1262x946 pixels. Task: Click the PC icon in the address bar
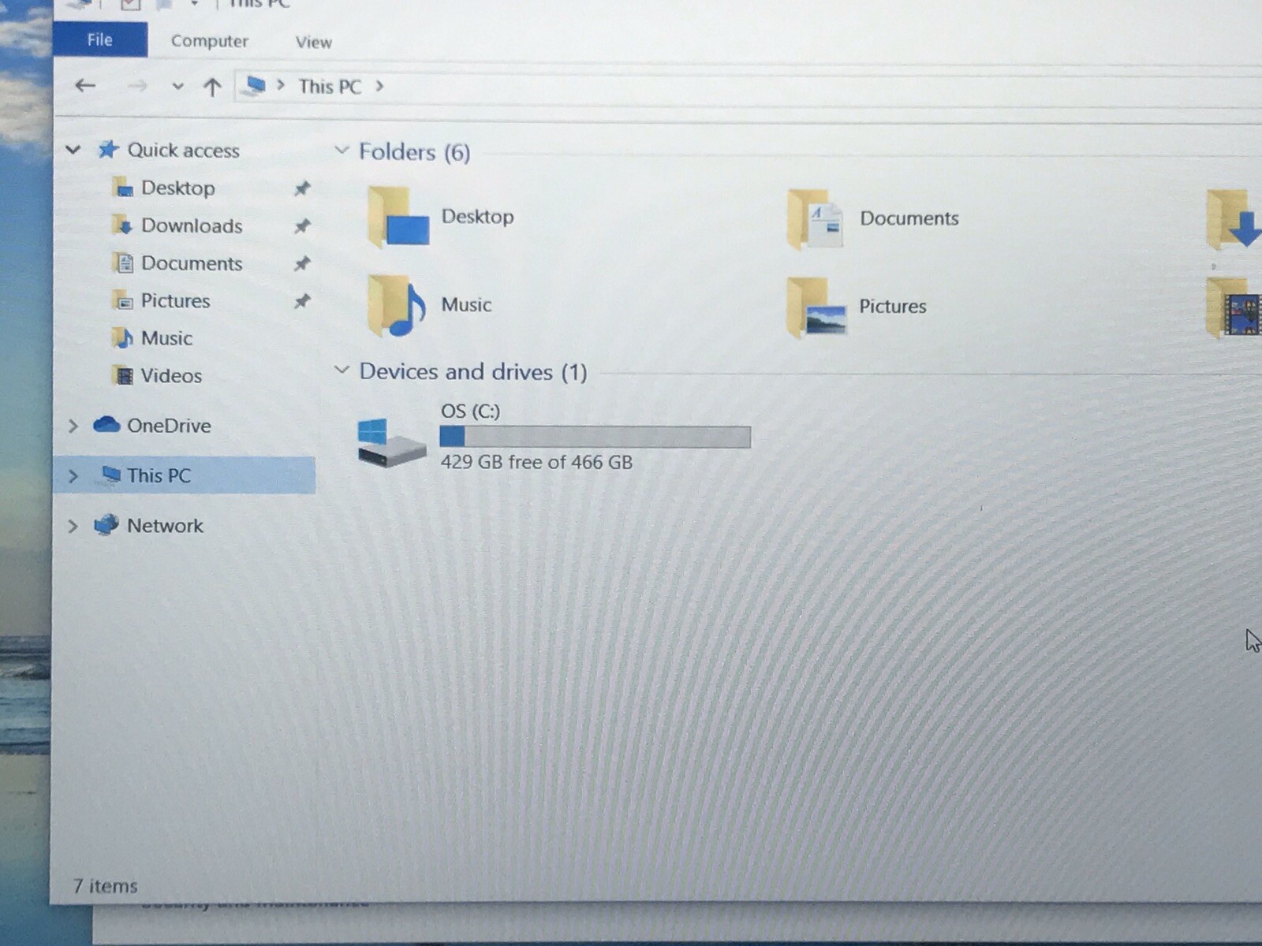[x=255, y=86]
